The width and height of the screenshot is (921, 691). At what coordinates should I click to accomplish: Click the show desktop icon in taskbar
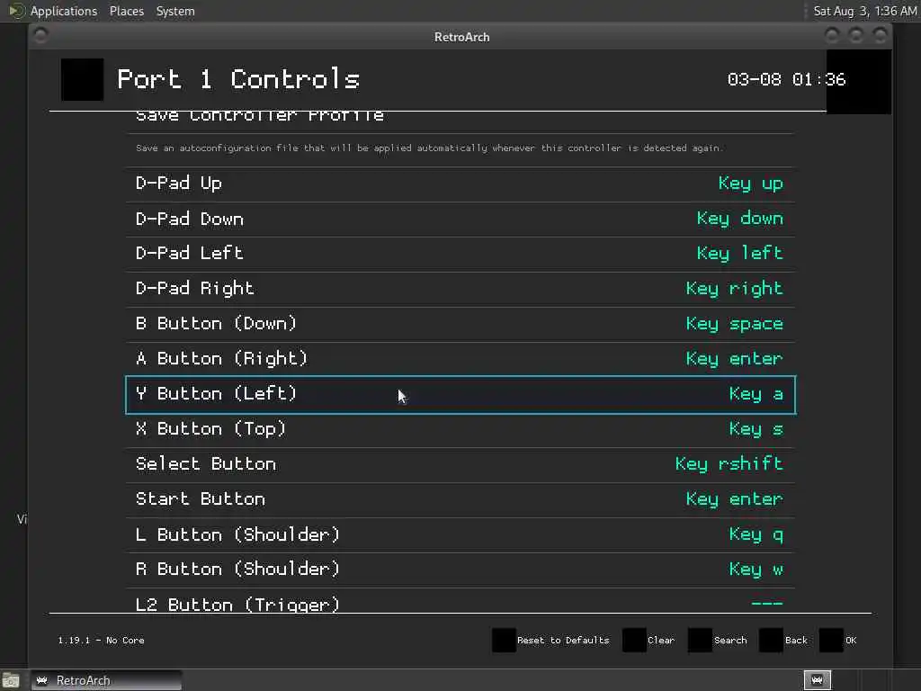[11, 680]
